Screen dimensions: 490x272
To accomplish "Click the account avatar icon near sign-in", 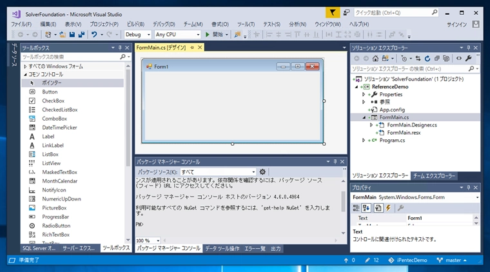I will (x=476, y=24).
